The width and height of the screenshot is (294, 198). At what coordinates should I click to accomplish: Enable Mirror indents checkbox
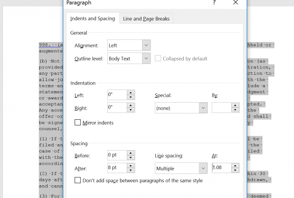click(x=77, y=123)
